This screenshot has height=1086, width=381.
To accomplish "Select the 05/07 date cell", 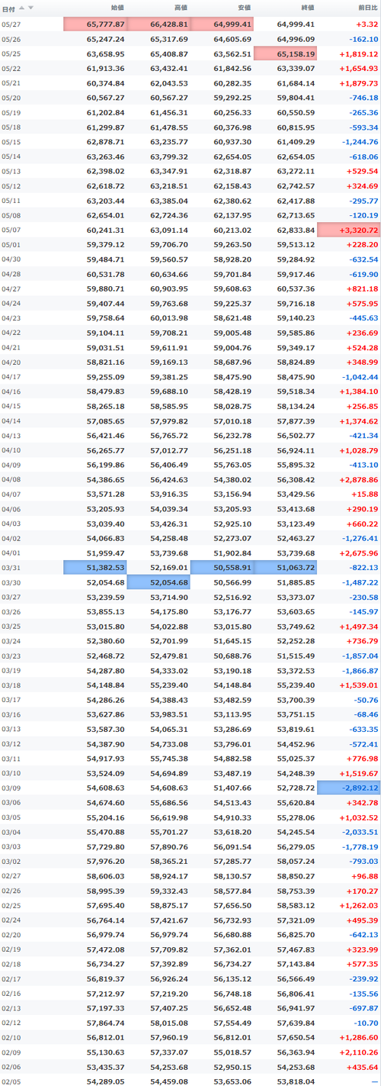I will [11, 230].
